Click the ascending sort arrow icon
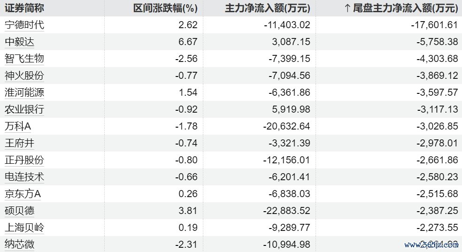The width and height of the screenshot is (462, 252). point(348,8)
